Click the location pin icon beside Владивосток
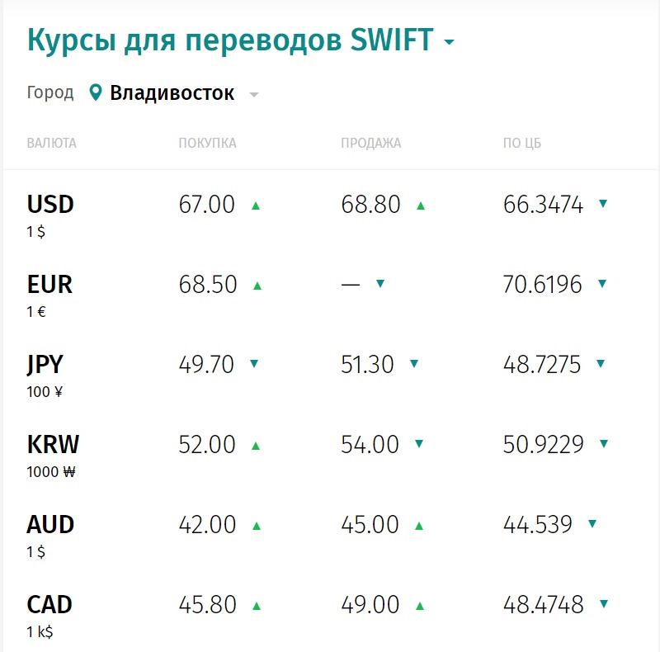Screen dimensions: 660x652 (x=96, y=92)
